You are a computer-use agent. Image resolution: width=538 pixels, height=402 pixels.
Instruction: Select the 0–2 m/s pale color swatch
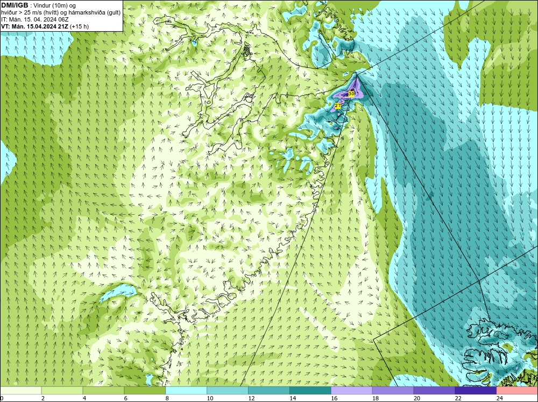click(20, 390)
